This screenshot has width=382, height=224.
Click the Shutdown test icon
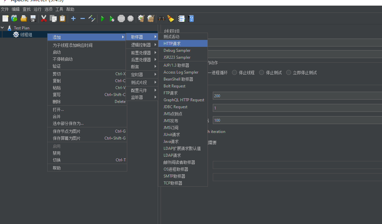click(x=131, y=18)
